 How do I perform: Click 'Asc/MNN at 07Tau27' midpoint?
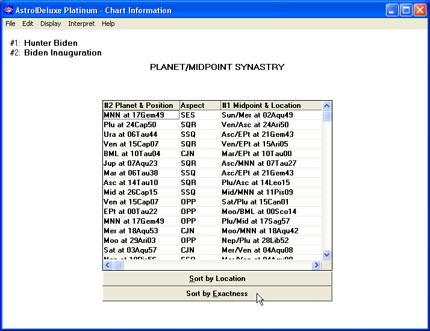point(272,163)
